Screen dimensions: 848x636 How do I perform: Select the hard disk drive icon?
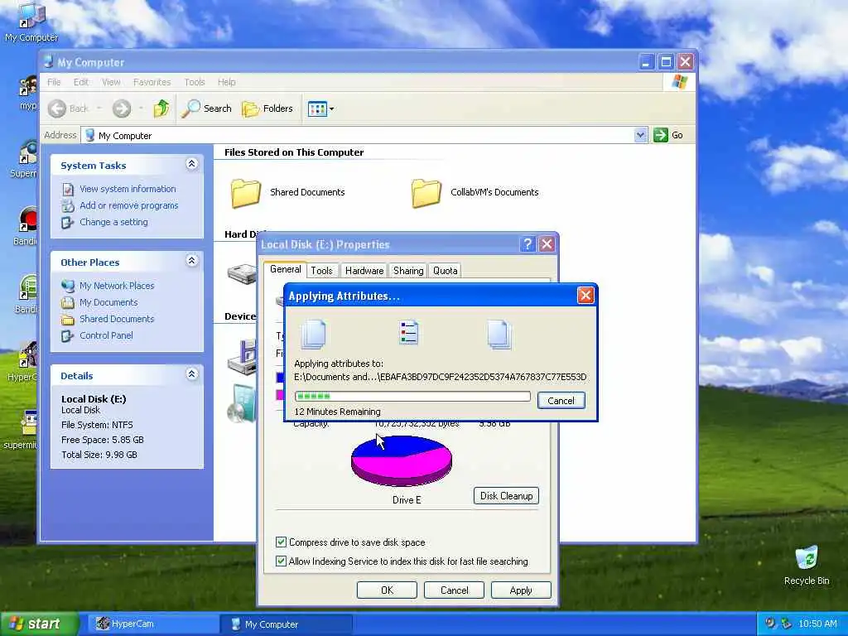[242, 273]
